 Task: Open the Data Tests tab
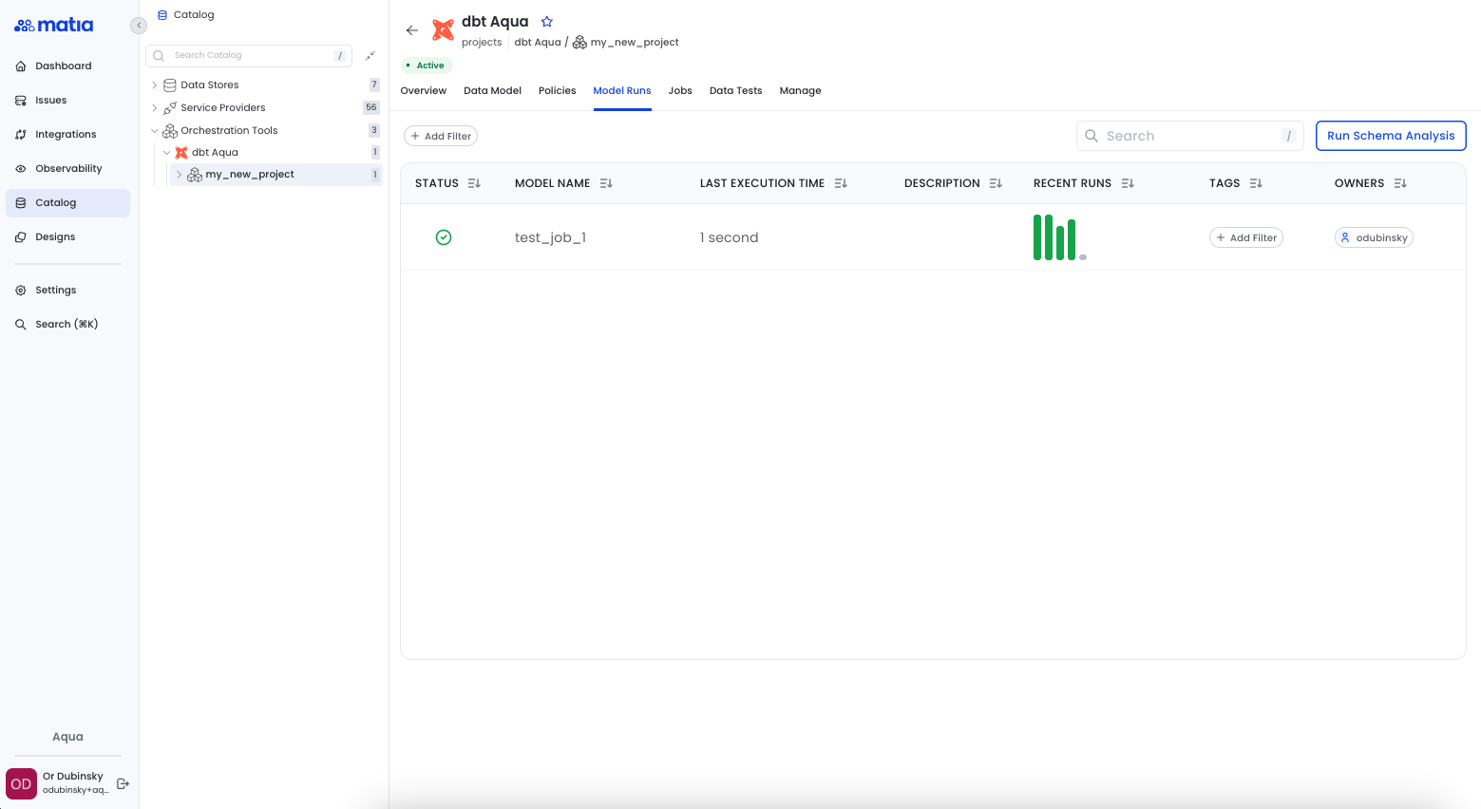(x=735, y=90)
